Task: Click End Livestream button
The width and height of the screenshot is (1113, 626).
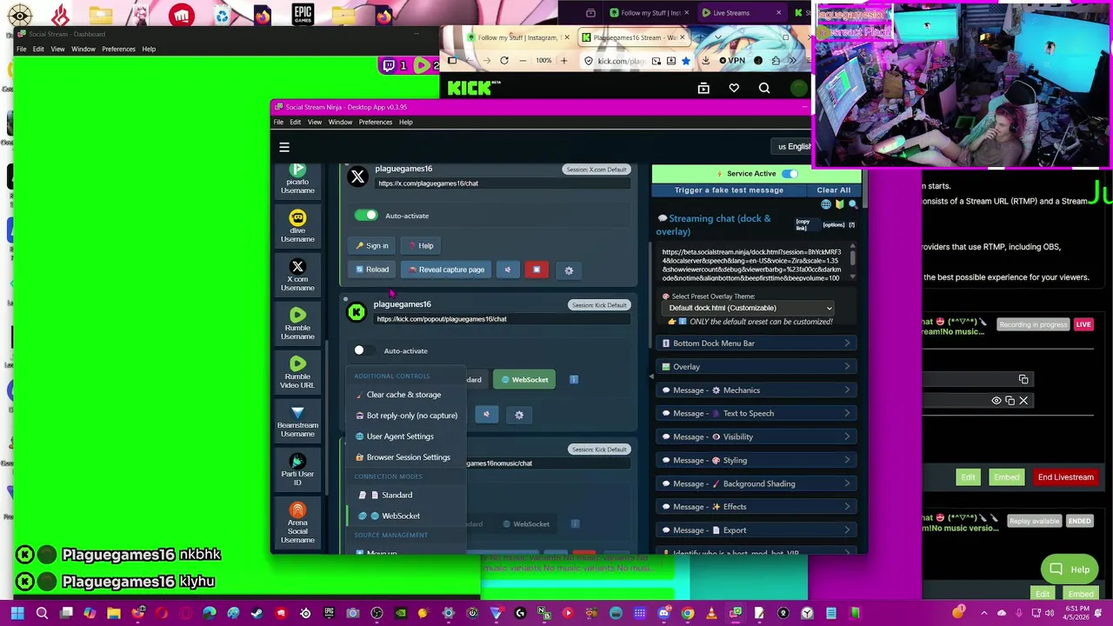Action: pyautogui.click(x=1065, y=477)
